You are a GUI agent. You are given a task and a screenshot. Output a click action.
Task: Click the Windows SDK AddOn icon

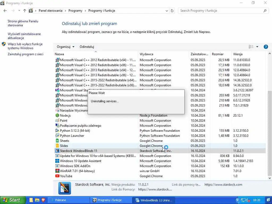pyautogui.click(x=57, y=166)
